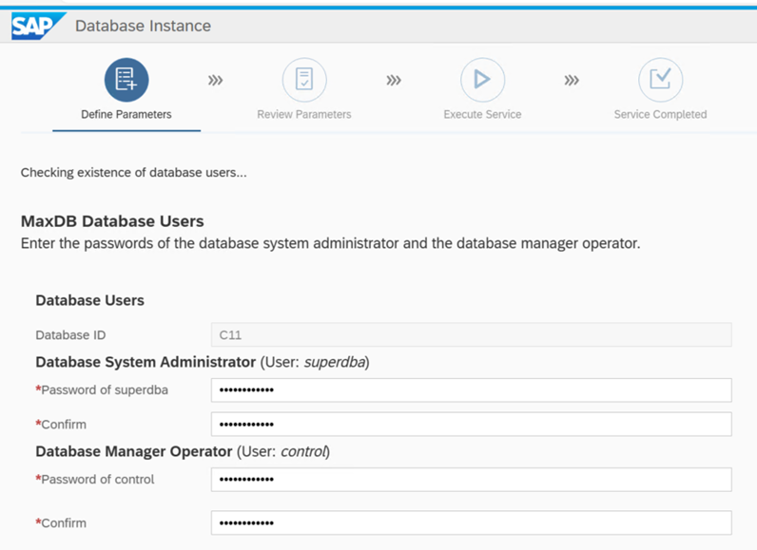Click the 'Password of control' label
The height and width of the screenshot is (550, 757).
[x=95, y=480]
